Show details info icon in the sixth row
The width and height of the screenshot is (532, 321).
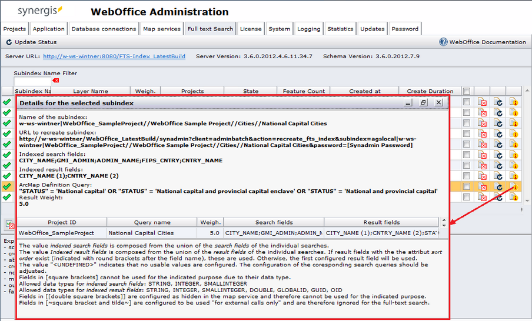[x=514, y=155]
